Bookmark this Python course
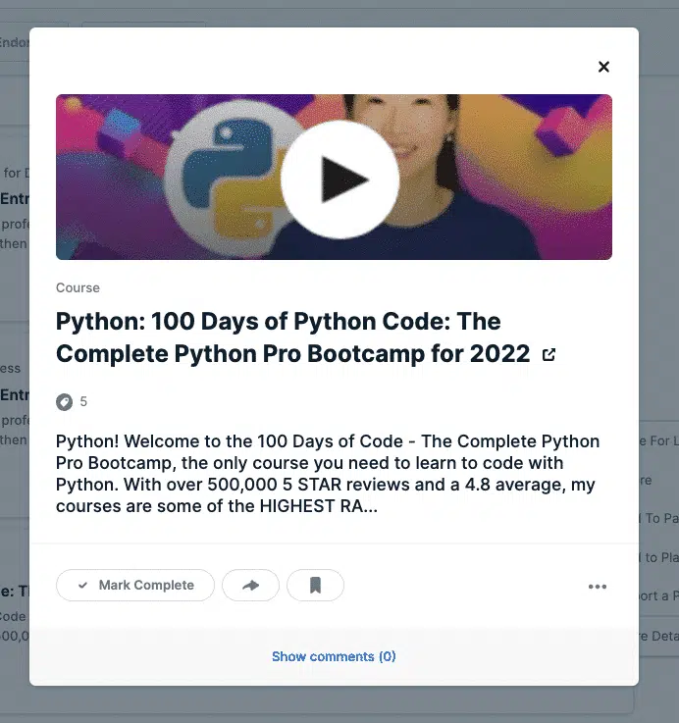Screen dimensions: 679x723 pyautogui.click(x=315, y=585)
